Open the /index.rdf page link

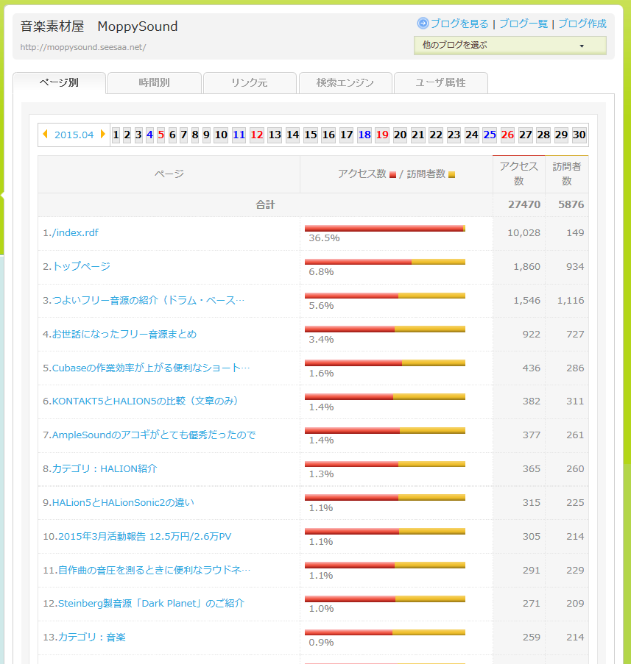pos(71,233)
